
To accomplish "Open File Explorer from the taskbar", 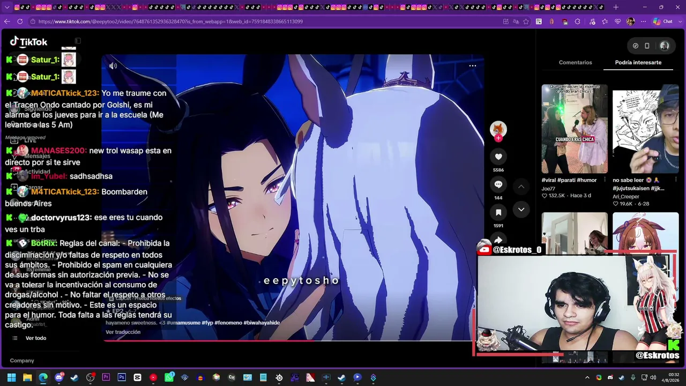I will point(27,377).
